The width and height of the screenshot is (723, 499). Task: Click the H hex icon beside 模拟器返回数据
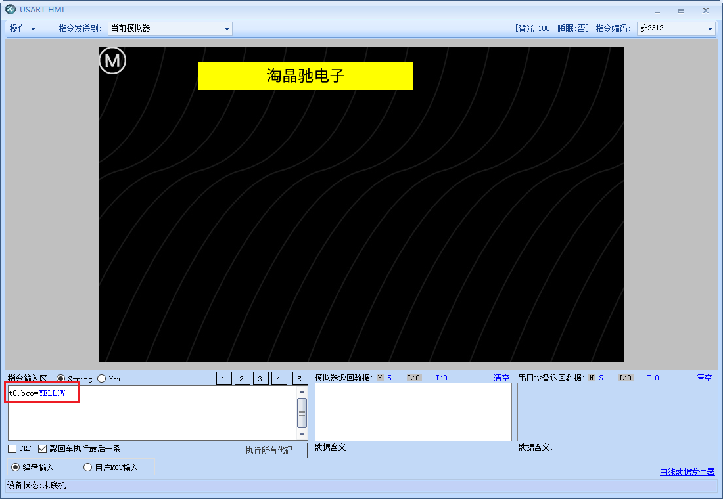(x=379, y=378)
